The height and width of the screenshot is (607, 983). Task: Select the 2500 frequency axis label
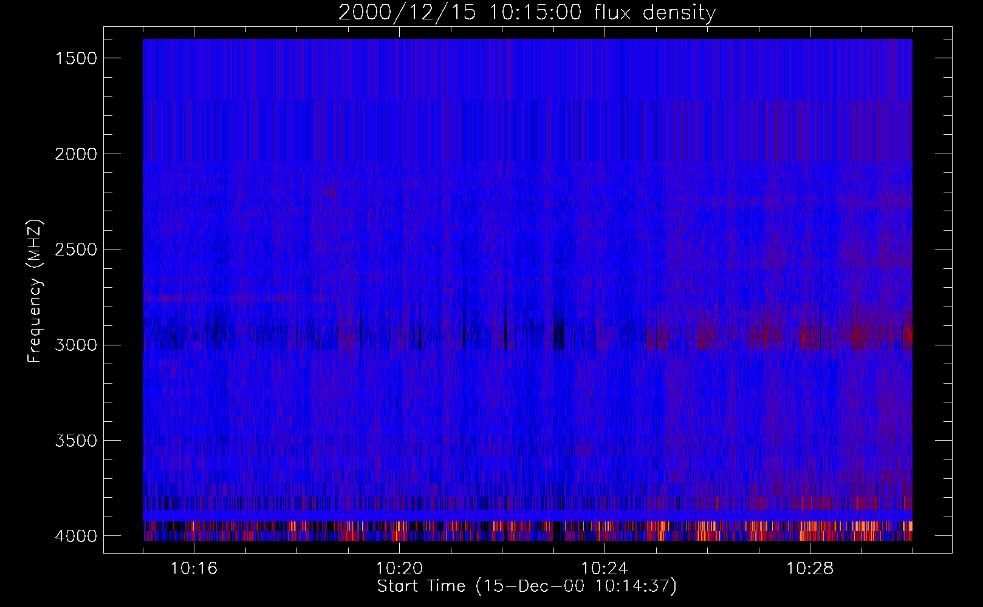[76, 249]
